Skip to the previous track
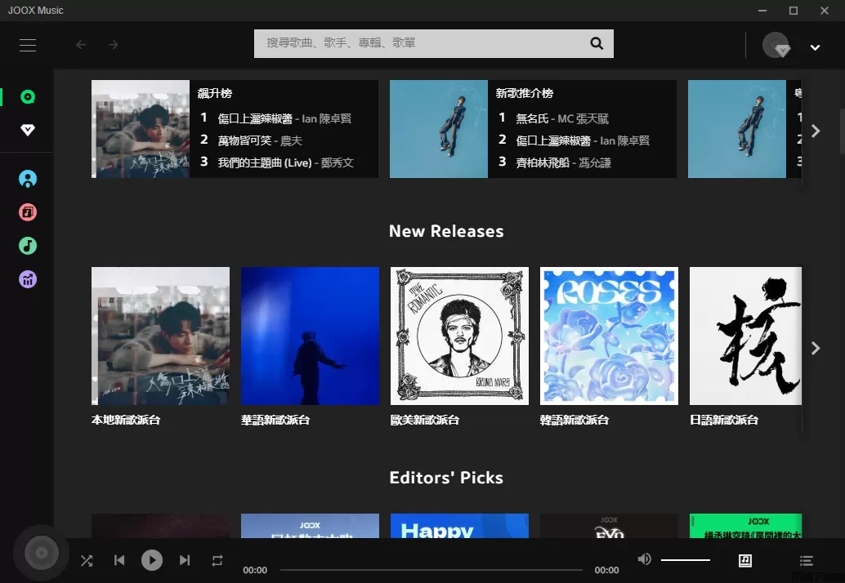 [119, 560]
